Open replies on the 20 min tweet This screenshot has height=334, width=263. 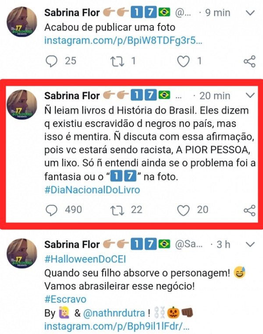52,210
